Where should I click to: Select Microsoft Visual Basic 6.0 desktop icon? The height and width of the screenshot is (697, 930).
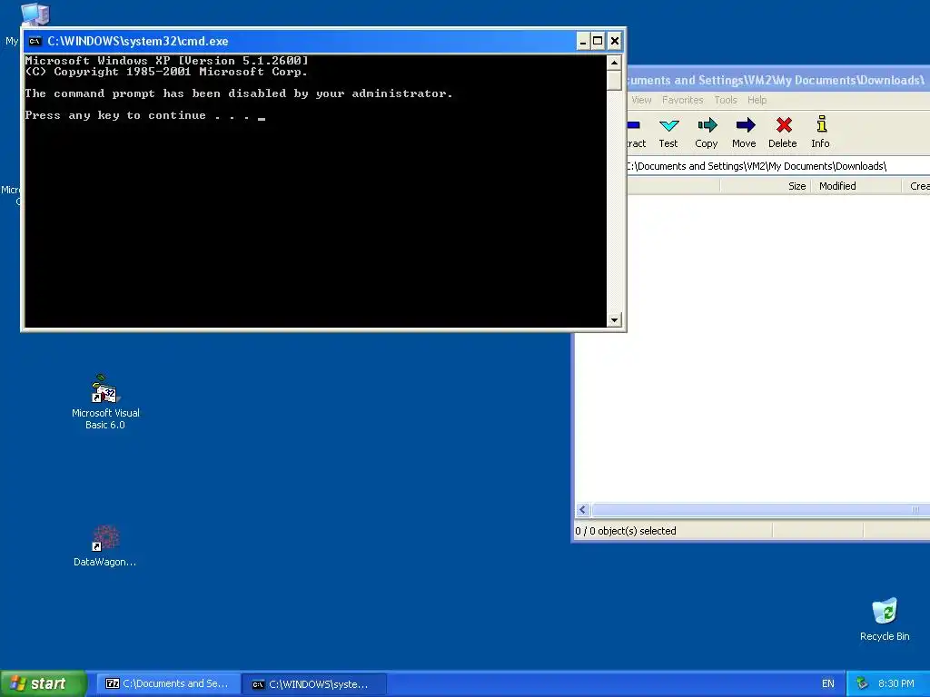tap(105, 402)
